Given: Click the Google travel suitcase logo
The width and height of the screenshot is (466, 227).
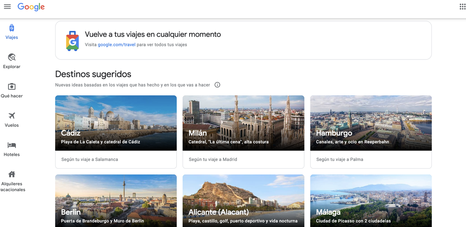Looking at the screenshot, I should click(72, 41).
